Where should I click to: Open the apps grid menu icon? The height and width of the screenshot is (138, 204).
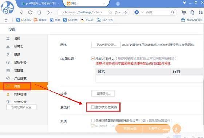tap(200, 12)
